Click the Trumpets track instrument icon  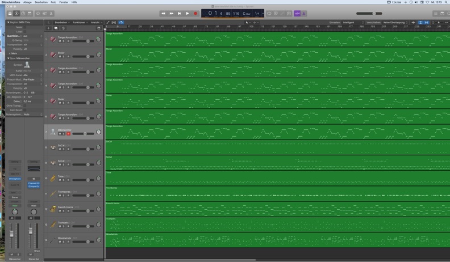53,225
